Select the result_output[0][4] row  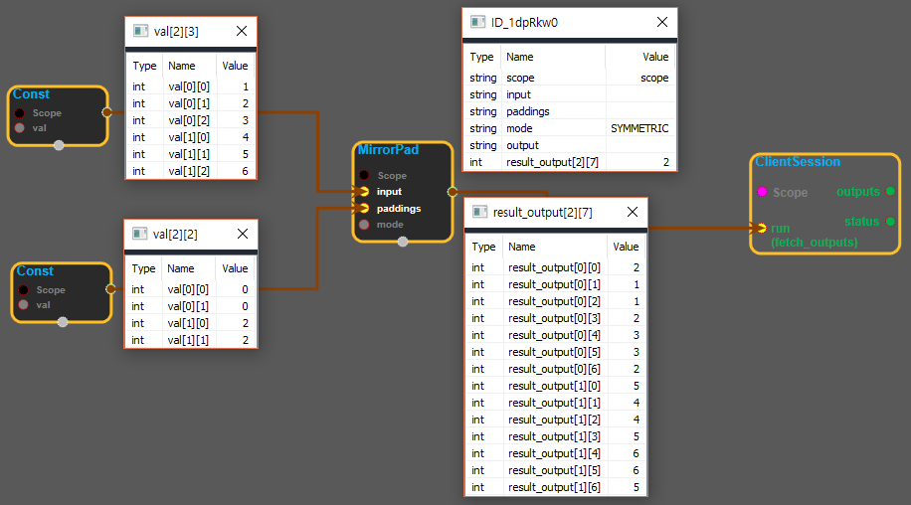point(555,335)
